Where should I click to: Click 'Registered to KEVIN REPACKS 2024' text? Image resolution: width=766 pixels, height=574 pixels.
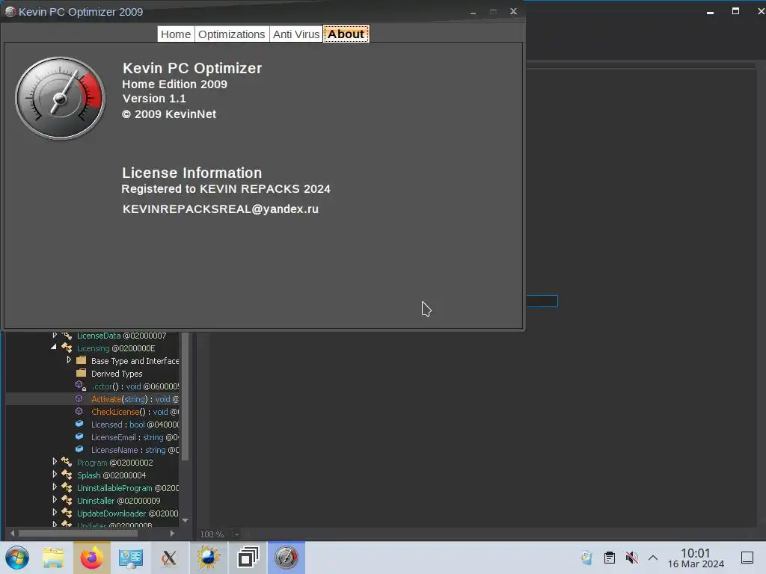click(x=226, y=189)
